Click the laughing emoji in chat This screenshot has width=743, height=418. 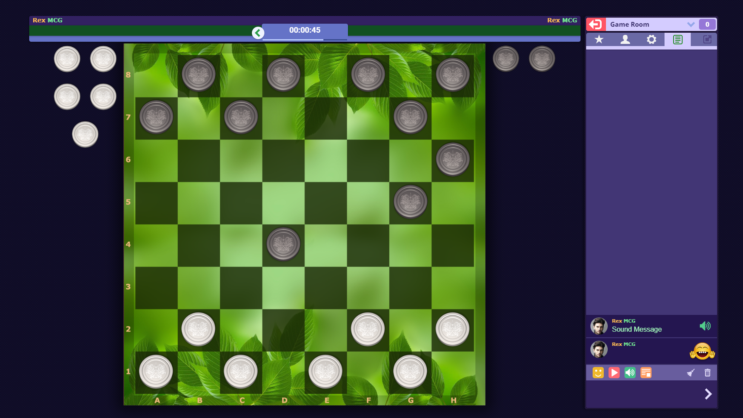point(702,351)
